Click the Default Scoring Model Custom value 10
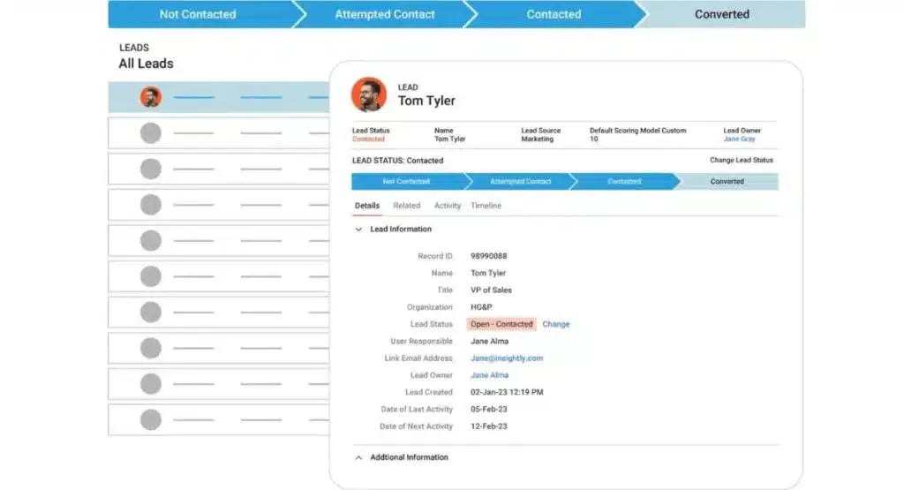 (x=594, y=139)
